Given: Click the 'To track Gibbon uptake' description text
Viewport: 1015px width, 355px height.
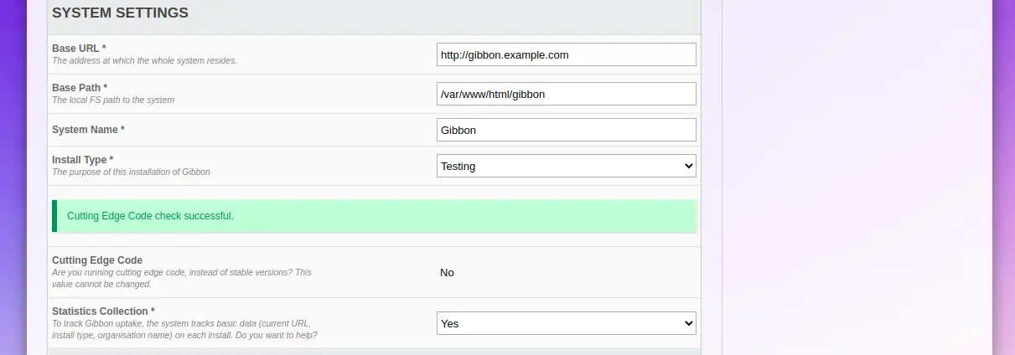Looking at the screenshot, I should point(184,329).
